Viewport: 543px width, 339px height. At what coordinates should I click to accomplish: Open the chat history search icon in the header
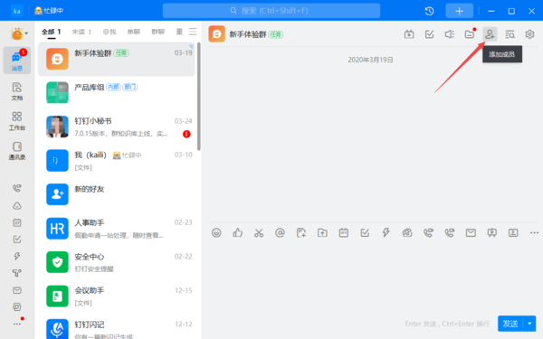[x=510, y=34]
